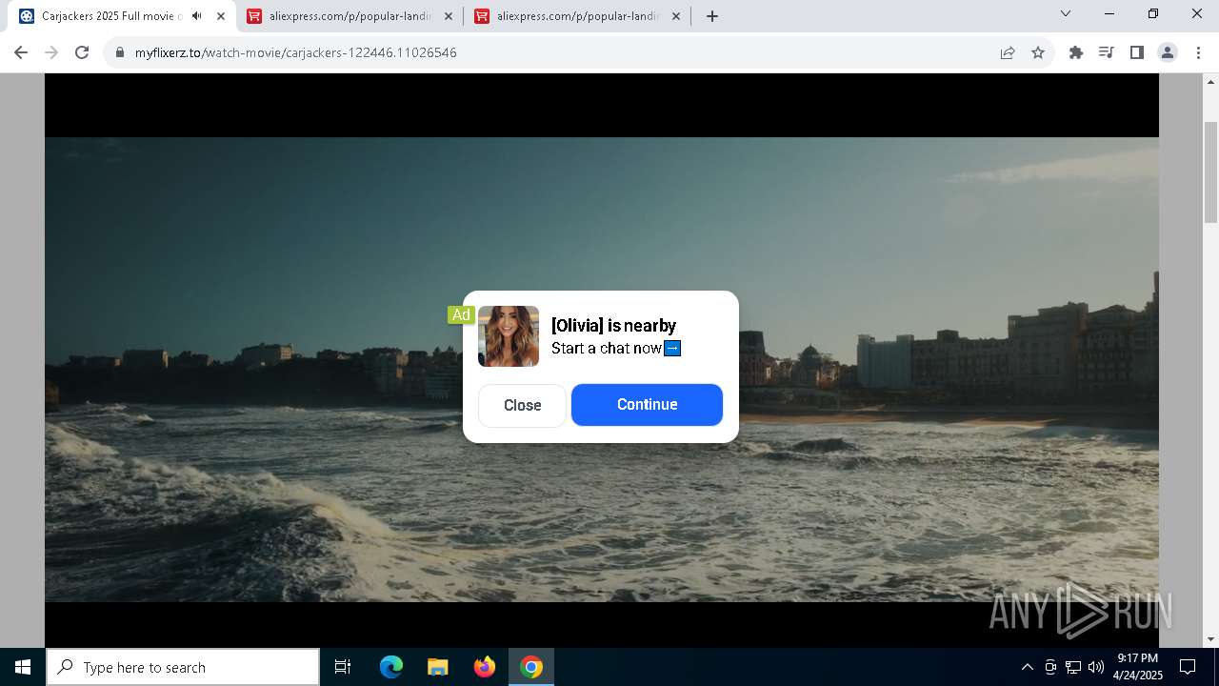Expand the tab search dropdown arrow
The height and width of the screenshot is (686, 1219).
tap(1066, 13)
